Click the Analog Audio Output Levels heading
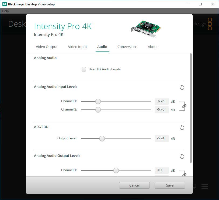The width and height of the screenshot is (219, 200). (x=57, y=156)
